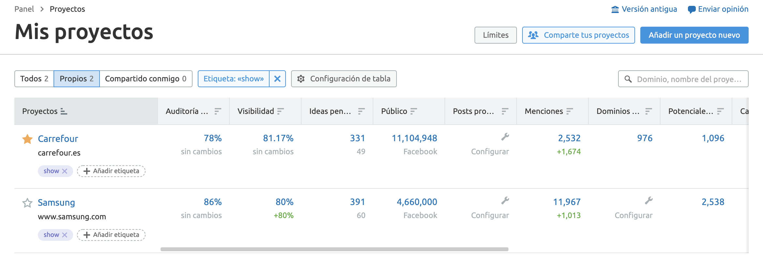Viewport: 763px width, 274px height.
Task: Click Configurar under Samsung Dominios
Action: 634,215
